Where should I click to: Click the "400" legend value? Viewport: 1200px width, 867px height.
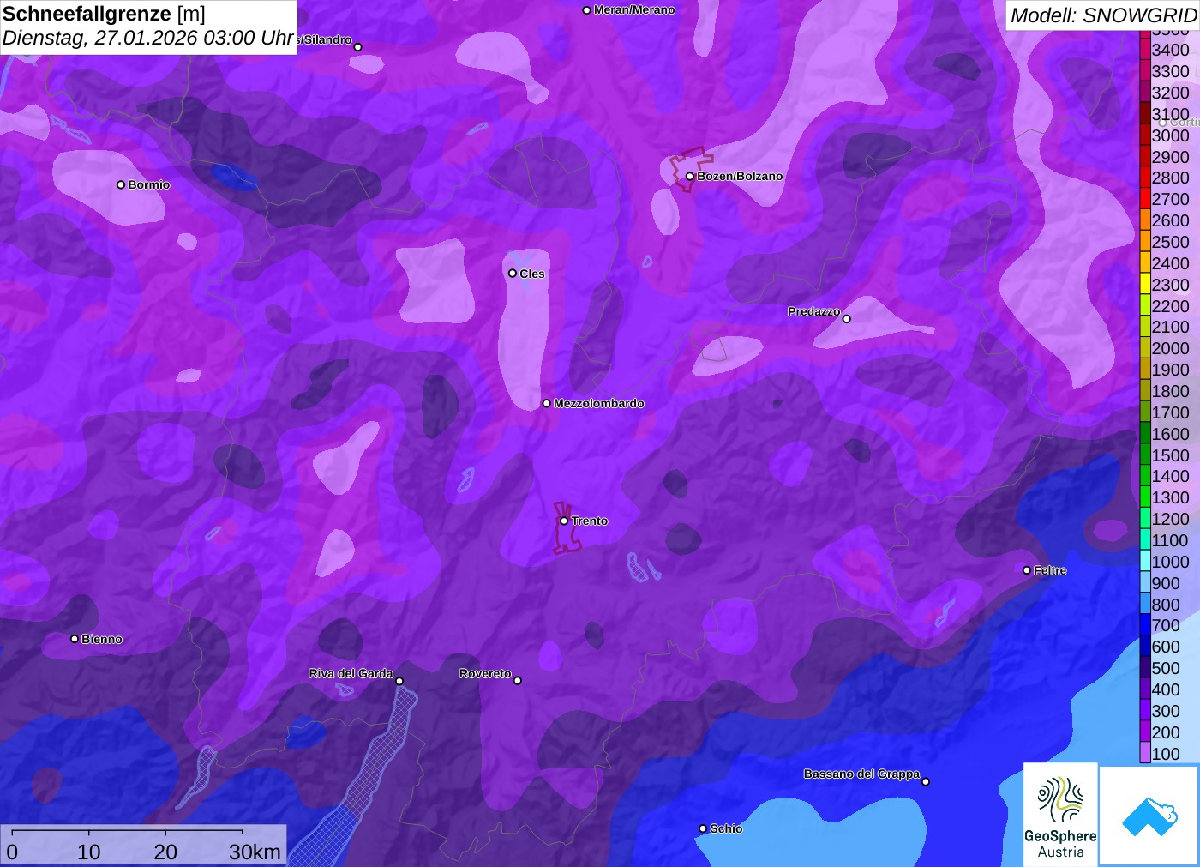(1166, 689)
